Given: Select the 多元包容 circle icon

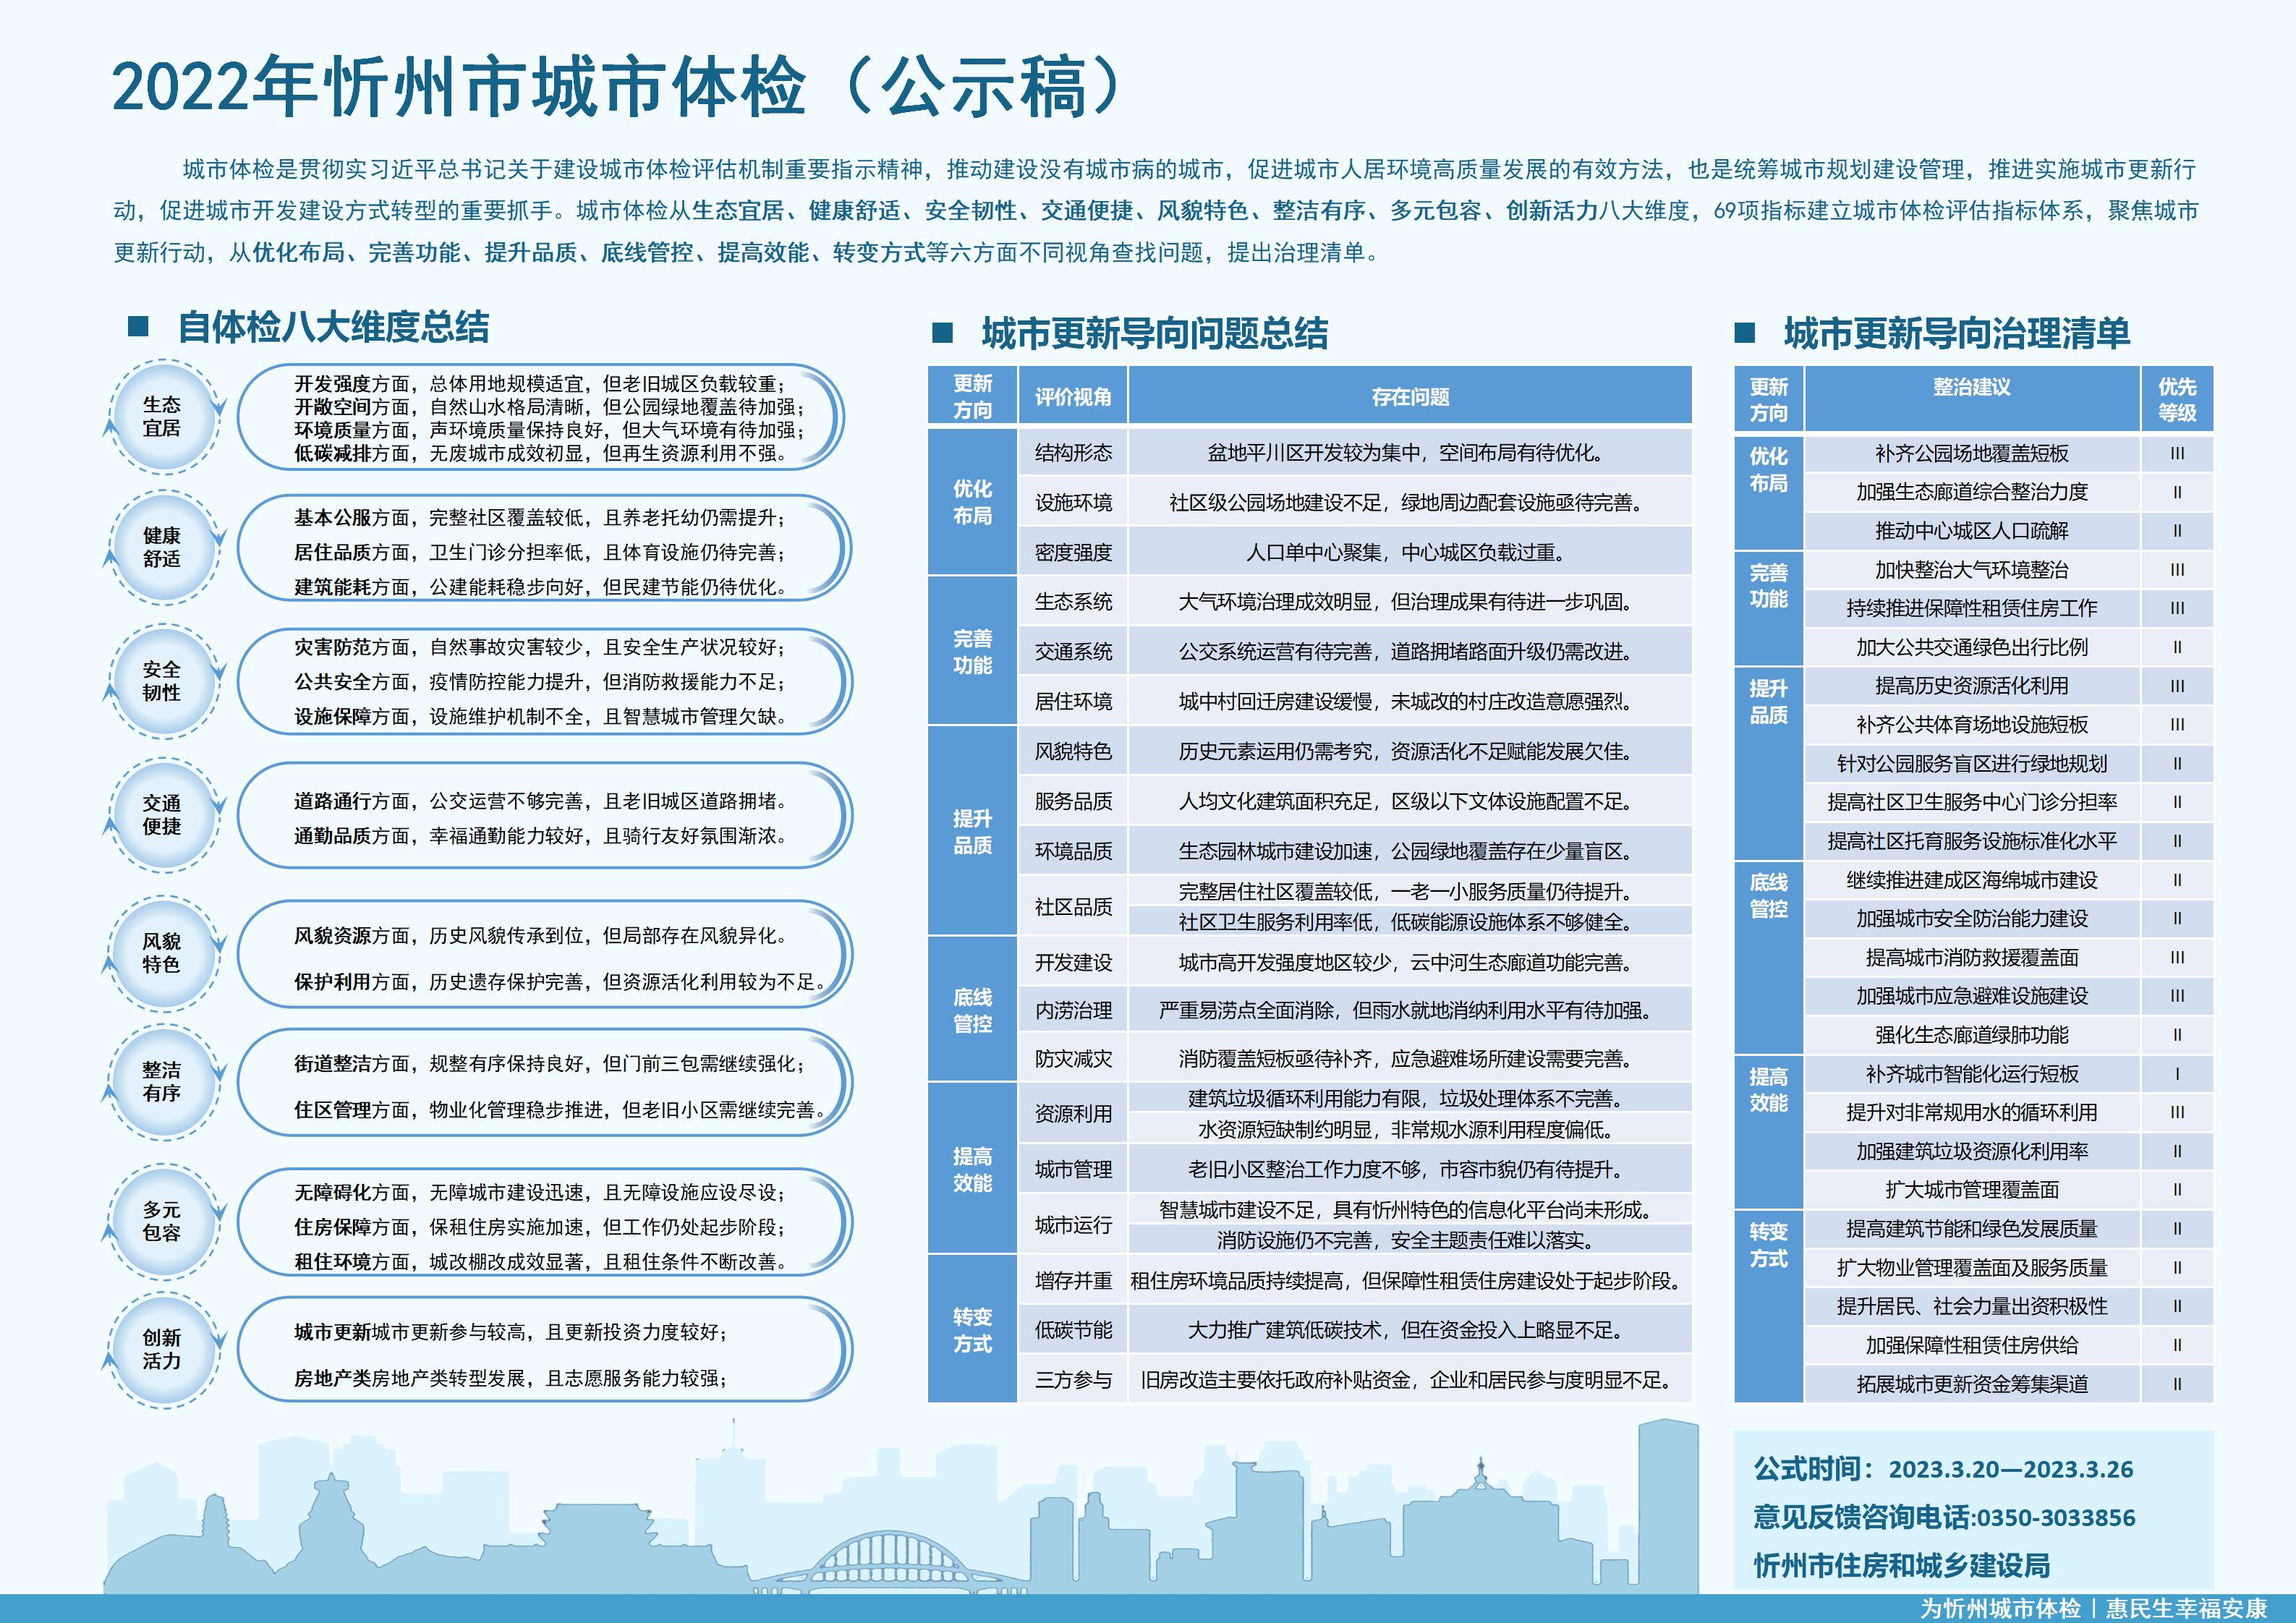Looking at the screenshot, I should click(162, 1221).
